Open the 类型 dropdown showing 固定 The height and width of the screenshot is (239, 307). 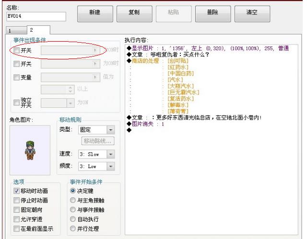[96, 130]
